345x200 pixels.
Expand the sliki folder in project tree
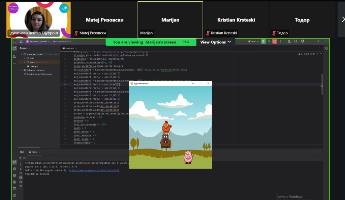24,58
